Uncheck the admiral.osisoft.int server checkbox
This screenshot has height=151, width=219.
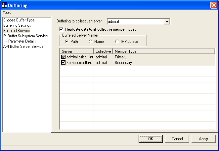[x=64, y=57]
